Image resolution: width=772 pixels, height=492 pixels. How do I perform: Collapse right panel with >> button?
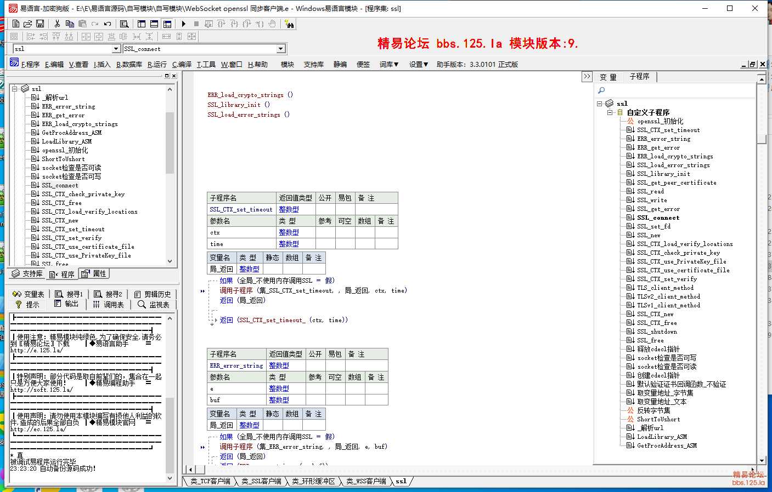tap(587, 77)
